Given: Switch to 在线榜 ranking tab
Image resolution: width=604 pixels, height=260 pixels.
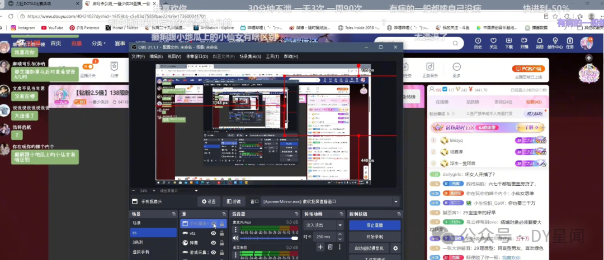Looking at the screenshot, I should [442, 102].
